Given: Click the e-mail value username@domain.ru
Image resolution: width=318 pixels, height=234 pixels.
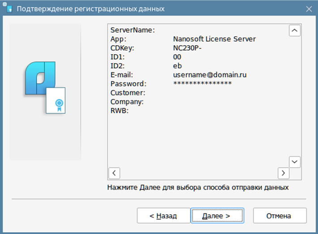Looking at the screenshot, I should (210, 75).
